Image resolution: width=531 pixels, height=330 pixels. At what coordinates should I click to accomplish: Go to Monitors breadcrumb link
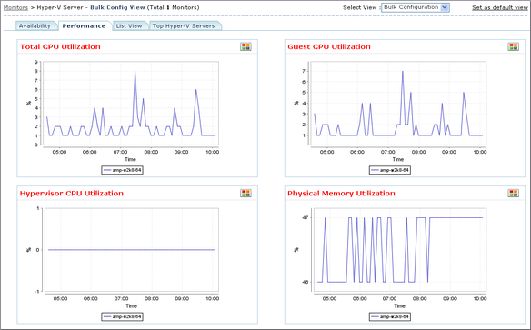click(x=15, y=7)
